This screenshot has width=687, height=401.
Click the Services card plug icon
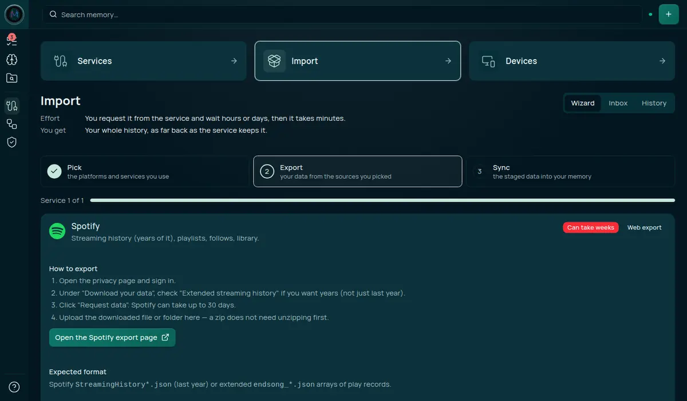61,61
